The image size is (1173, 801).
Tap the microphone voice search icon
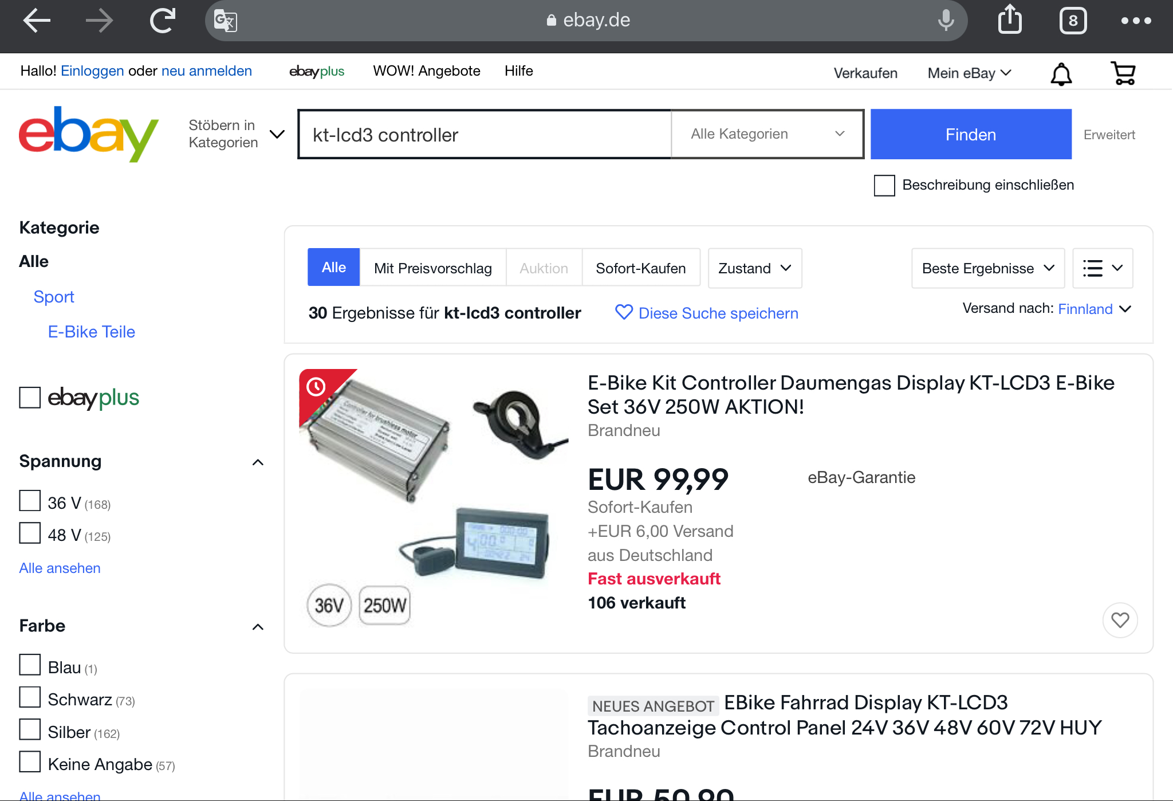(946, 21)
